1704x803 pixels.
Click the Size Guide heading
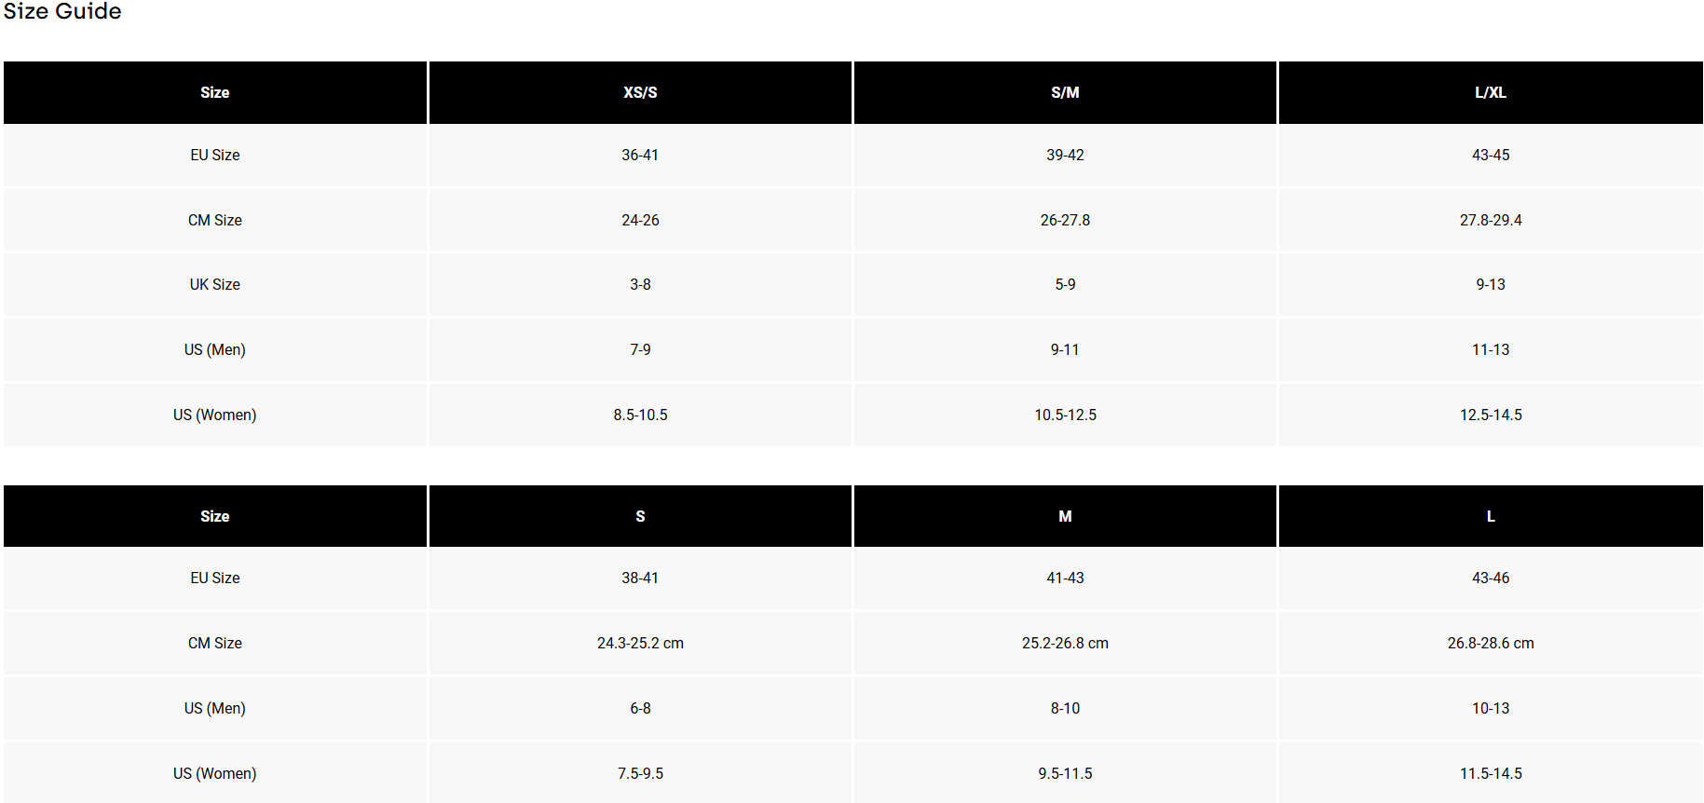tap(62, 11)
